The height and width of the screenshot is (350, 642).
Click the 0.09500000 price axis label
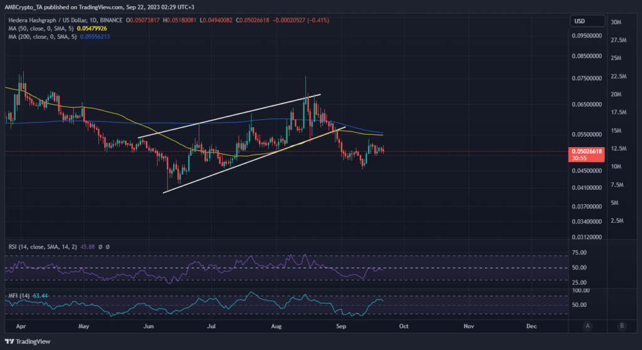587,36
